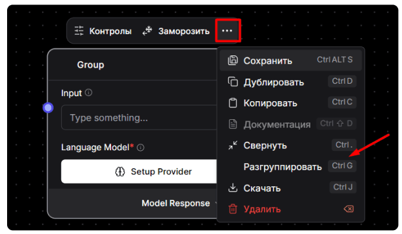Viewport: 402px width, 234px height.
Task: Click the Model Response output label
Action: coord(176,203)
